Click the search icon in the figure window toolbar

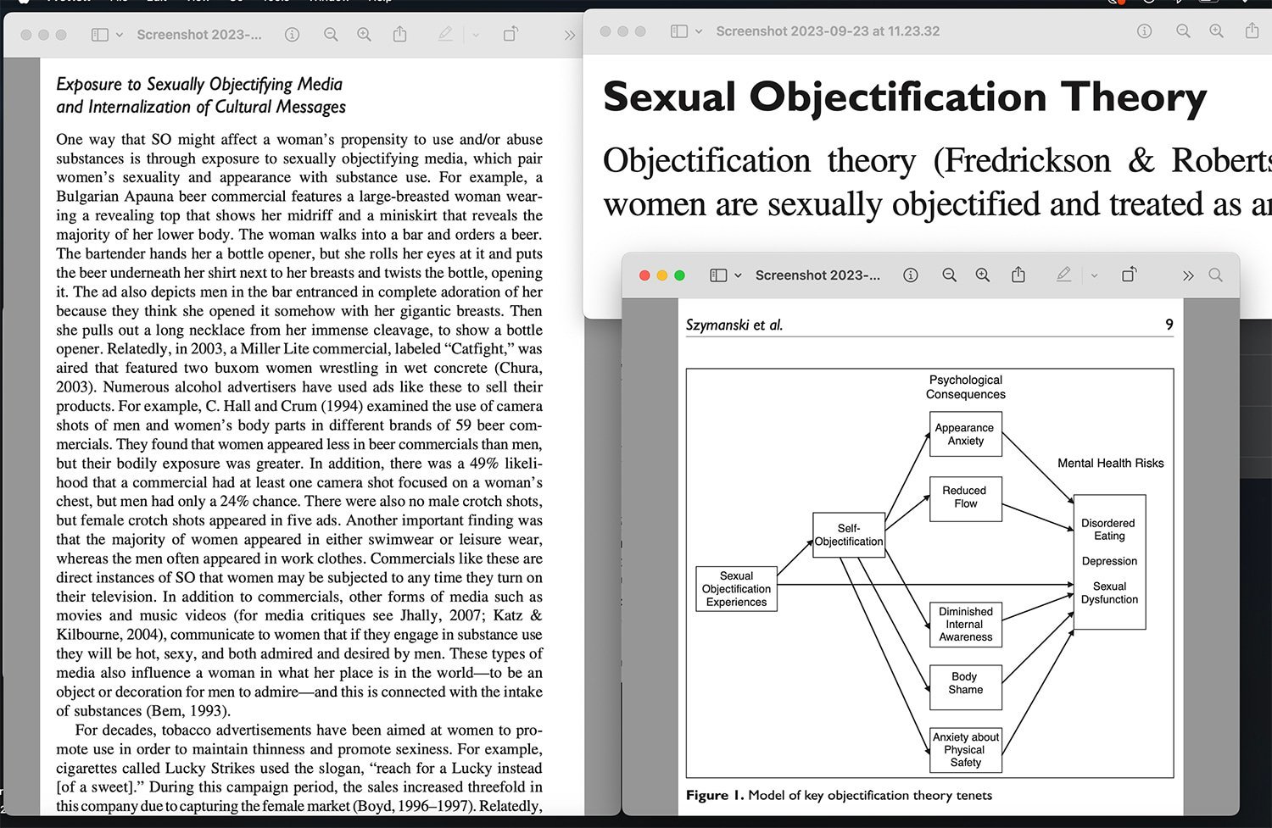pos(1215,275)
